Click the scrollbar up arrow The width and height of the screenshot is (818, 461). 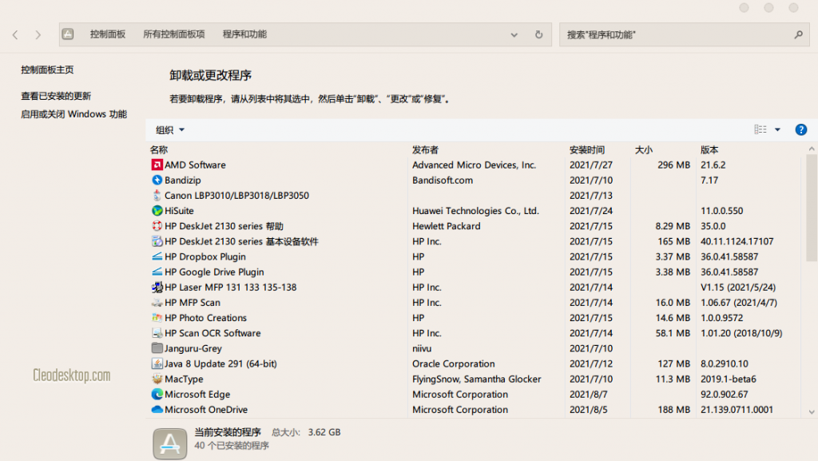click(812, 149)
